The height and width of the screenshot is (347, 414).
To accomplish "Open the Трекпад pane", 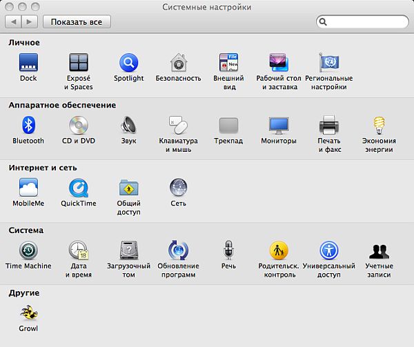I will coord(228,125).
